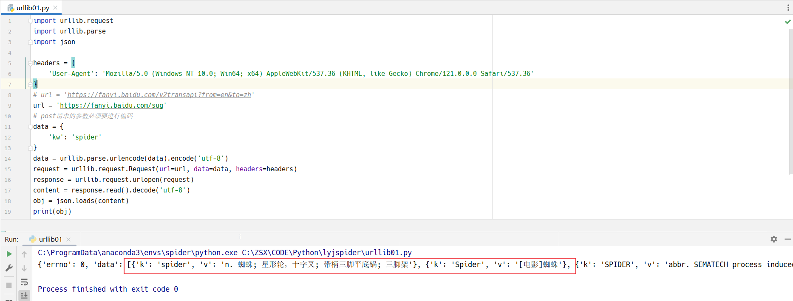Toggle Scroll to End in the Run console

pos(24,295)
